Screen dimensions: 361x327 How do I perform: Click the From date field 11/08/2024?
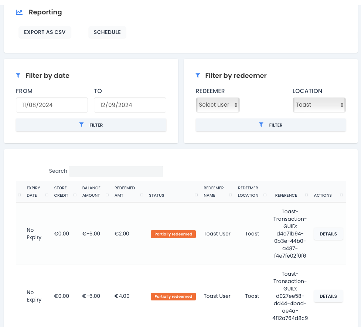point(52,105)
